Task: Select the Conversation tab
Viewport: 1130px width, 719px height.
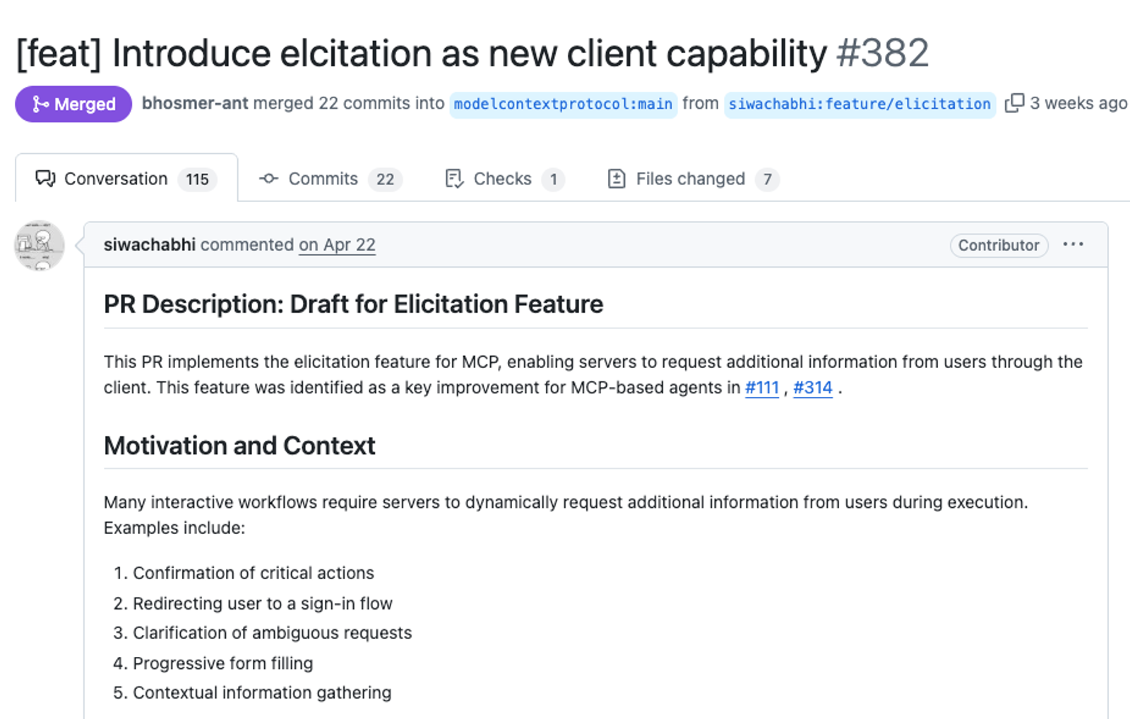Action: [x=126, y=179]
